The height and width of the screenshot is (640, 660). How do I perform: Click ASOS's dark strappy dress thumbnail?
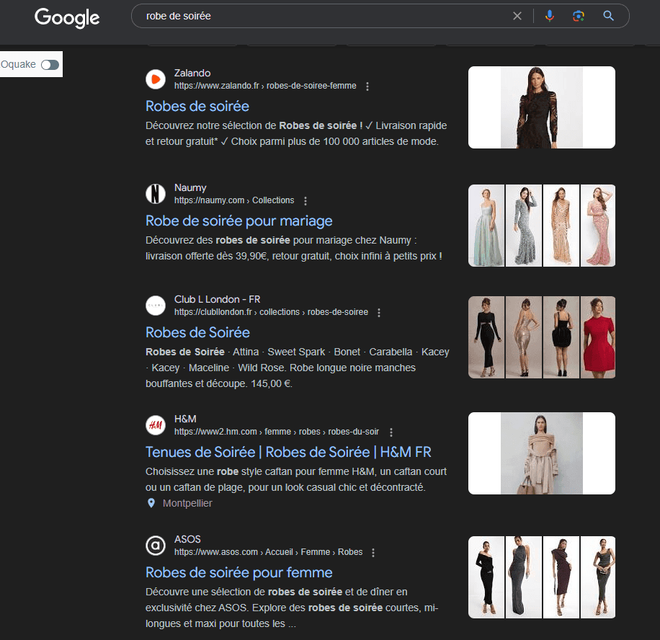598,577
